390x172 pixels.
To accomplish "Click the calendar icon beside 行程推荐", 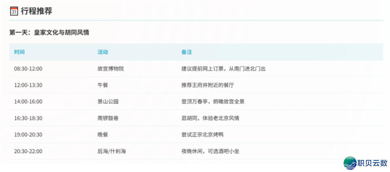I will coord(14,11).
